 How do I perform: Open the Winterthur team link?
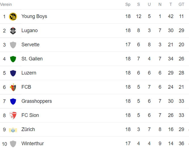click(x=33, y=144)
